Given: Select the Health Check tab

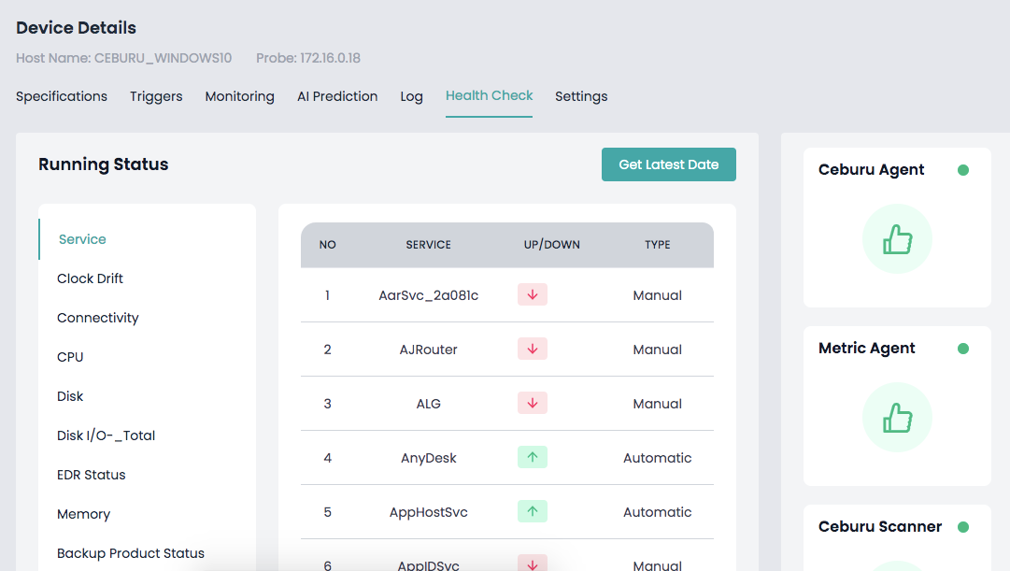Looking at the screenshot, I should click(489, 95).
